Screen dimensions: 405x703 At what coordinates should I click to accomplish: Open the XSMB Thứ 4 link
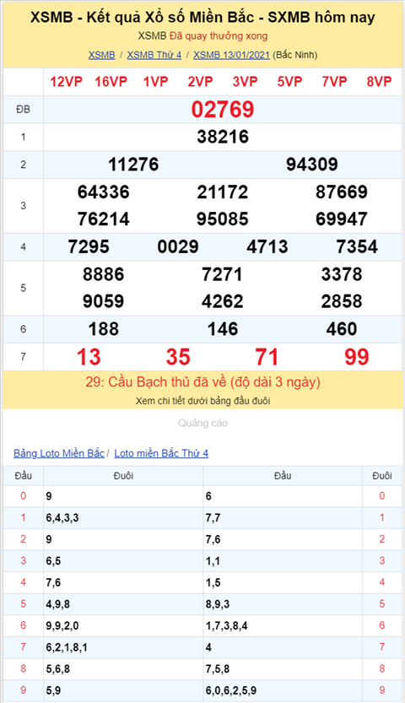[x=154, y=55]
